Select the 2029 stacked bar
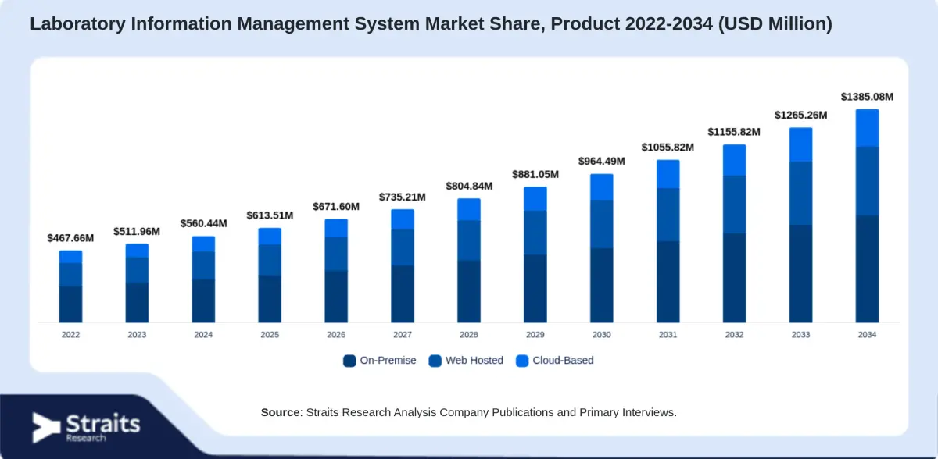 [x=535, y=254]
